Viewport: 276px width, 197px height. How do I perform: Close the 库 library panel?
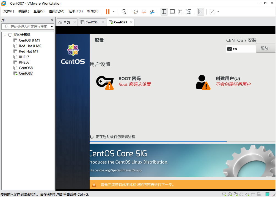(x=52, y=20)
